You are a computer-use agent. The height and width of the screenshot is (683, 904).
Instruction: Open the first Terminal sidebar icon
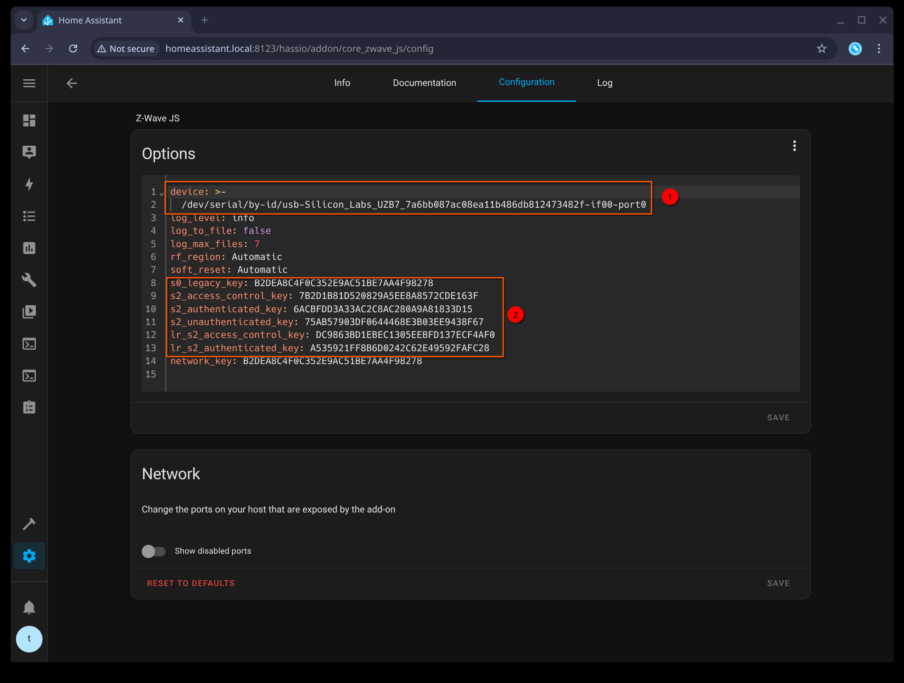click(x=29, y=344)
